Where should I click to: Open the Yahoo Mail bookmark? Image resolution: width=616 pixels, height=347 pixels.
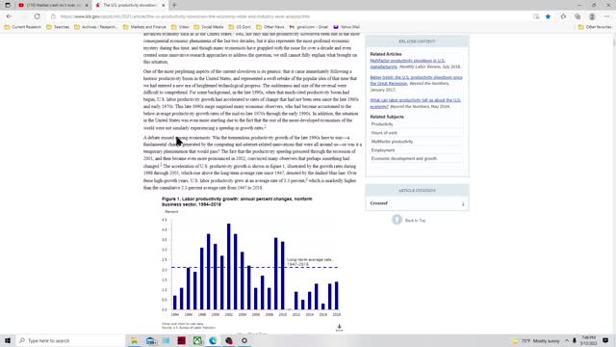pyautogui.click(x=346, y=27)
